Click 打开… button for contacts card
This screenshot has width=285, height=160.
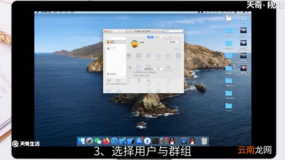158,69
